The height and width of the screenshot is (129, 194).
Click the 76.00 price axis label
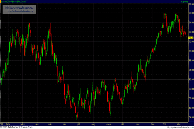pos(190,14)
